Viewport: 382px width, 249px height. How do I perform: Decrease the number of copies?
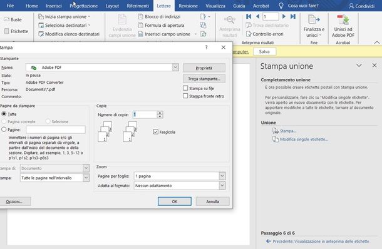(160, 116)
